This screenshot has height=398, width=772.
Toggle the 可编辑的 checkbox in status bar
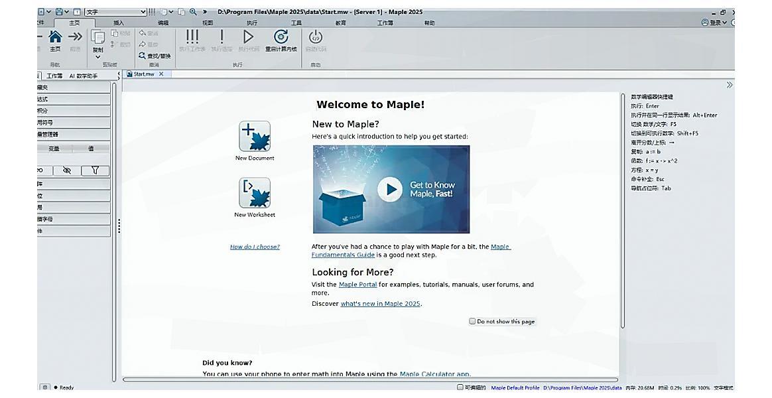pyautogui.click(x=460, y=387)
